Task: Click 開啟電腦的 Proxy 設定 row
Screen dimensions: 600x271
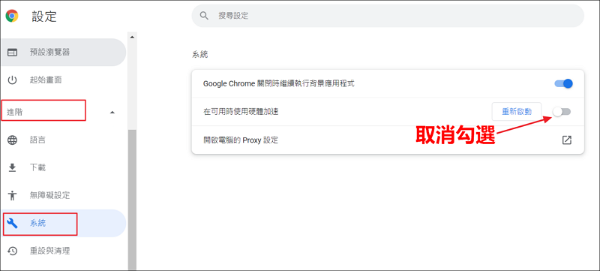Action: click(x=388, y=140)
